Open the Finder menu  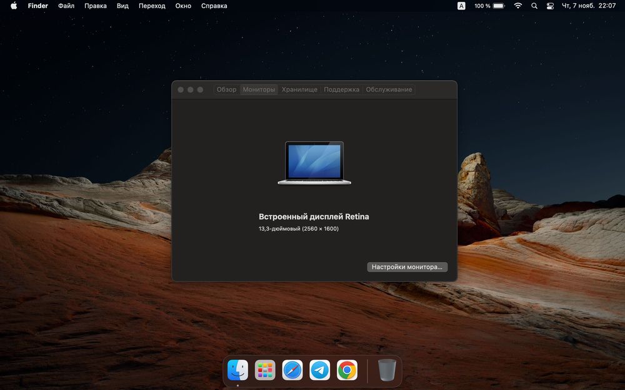38,6
